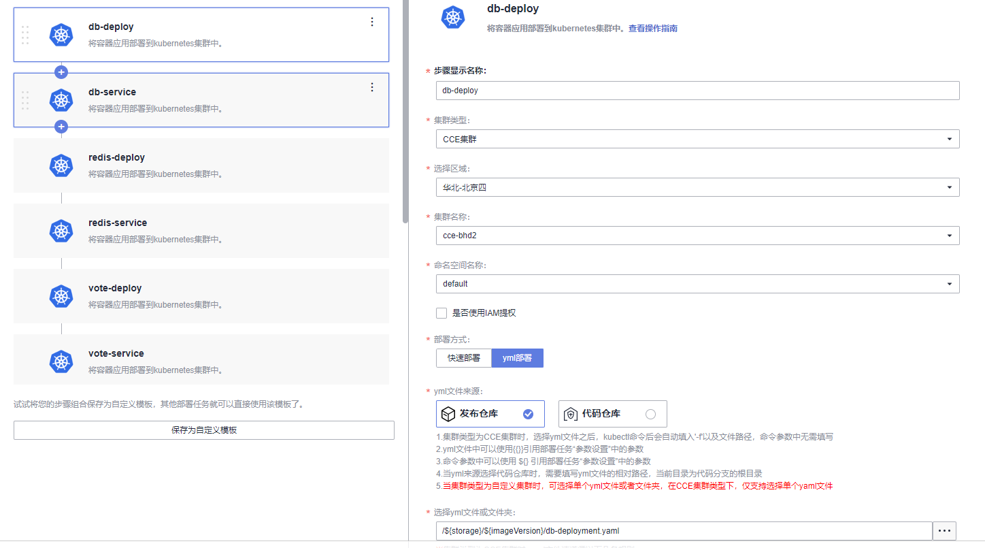Add a step after db-deploy with plus
985x548 pixels.
click(x=61, y=71)
